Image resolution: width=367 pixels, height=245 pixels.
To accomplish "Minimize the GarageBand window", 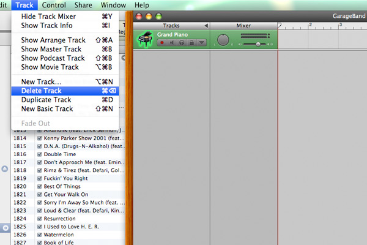I will pos(149,16).
